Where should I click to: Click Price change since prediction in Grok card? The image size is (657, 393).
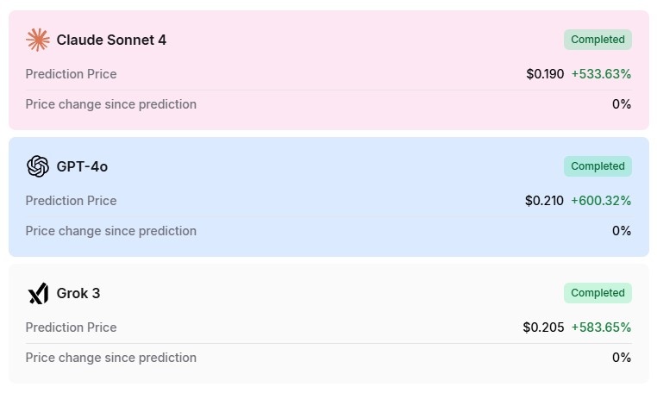111,358
